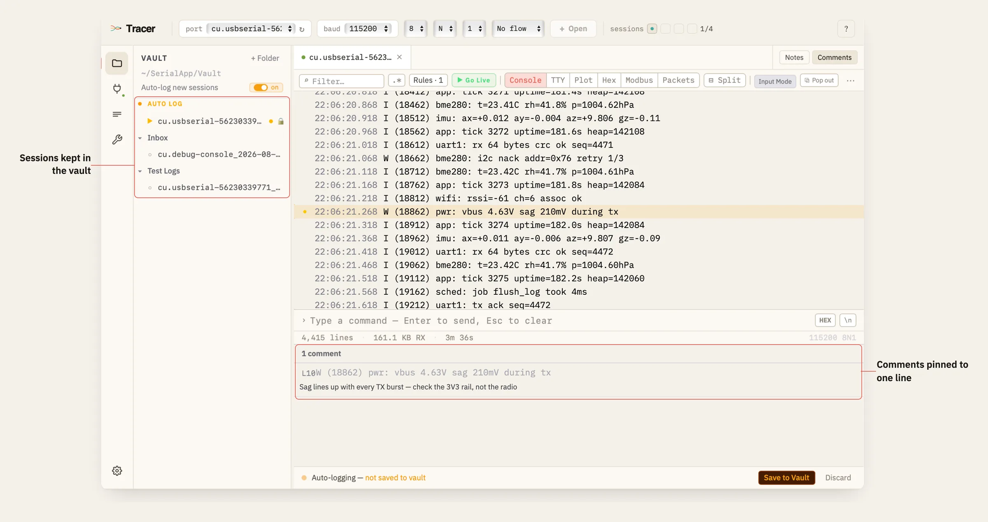Open the stop bits 1 dropdown
Viewport: 988px width, 522px height.
[474, 29]
